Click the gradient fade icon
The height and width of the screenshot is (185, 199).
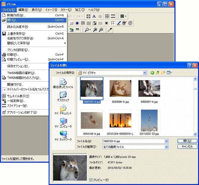point(77,30)
